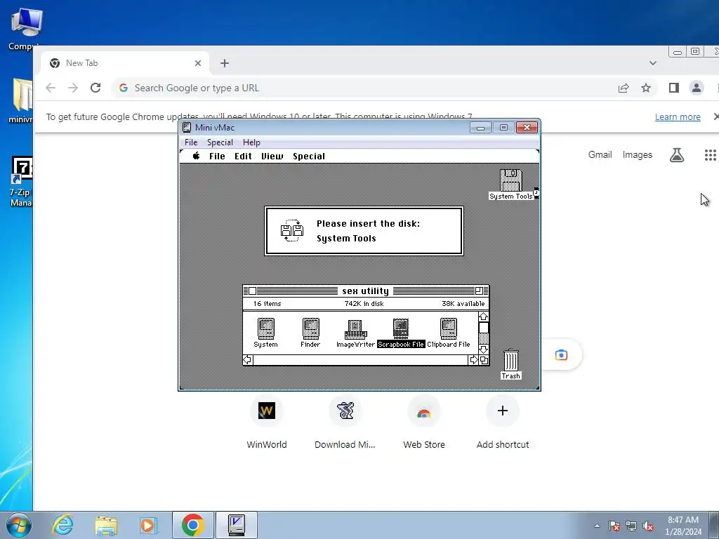Viewport: 719px width, 539px height.
Task: Click the Chrome address bar
Action: click(384, 88)
